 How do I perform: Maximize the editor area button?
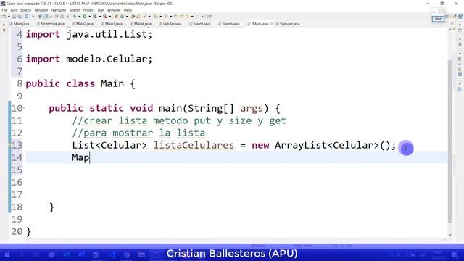pyautogui.click(x=452, y=23)
